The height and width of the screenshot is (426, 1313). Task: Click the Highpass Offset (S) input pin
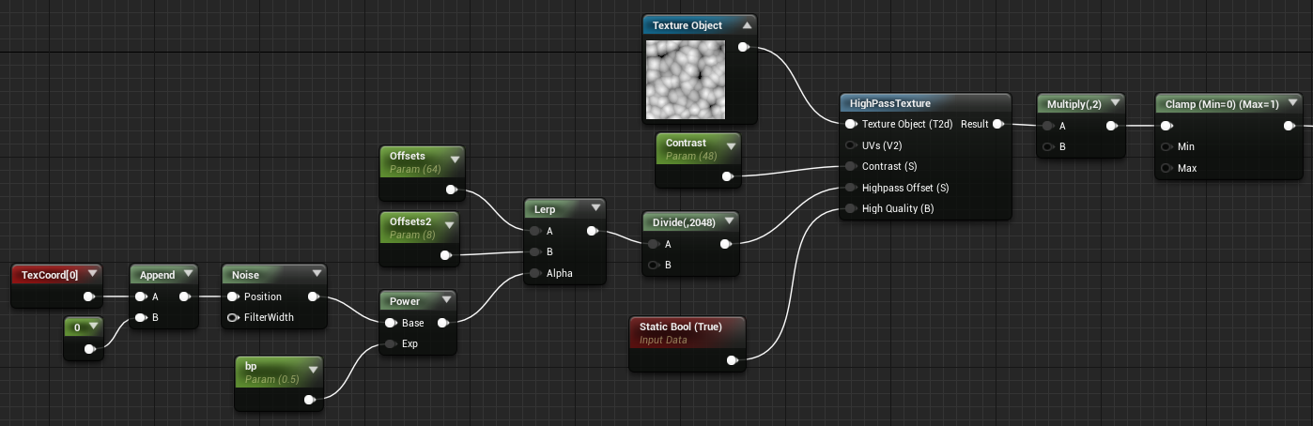point(850,188)
